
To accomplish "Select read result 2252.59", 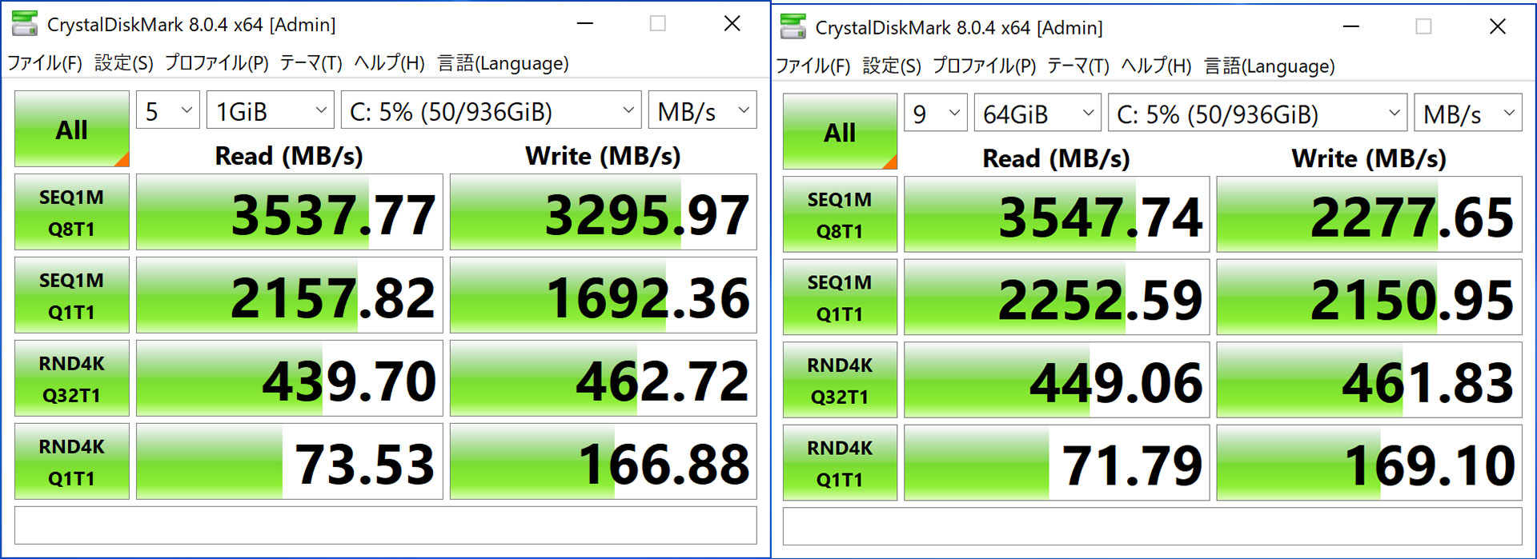I will point(1057,297).
